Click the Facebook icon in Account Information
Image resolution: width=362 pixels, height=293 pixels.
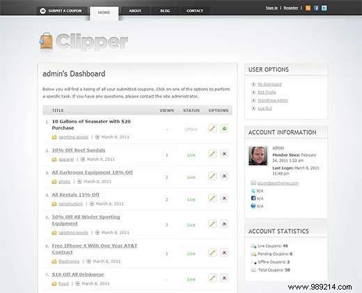(x=253, y=198)
